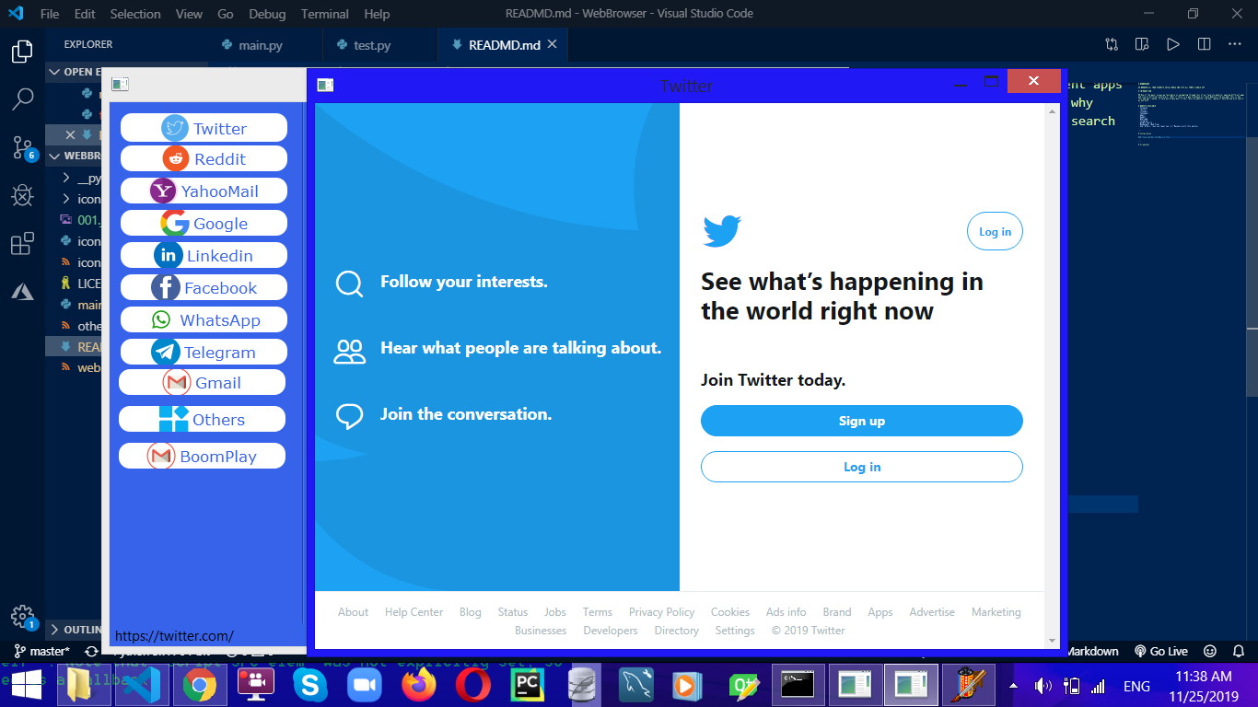Open the More Actions ellipsis in the editor toolbar
Screen dimensions: 1258x707
[x=1234, y=44]
